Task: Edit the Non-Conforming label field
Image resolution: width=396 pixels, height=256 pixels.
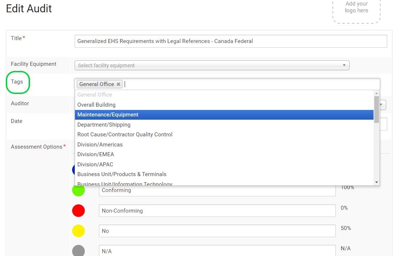Action: [x=217, y=211]
